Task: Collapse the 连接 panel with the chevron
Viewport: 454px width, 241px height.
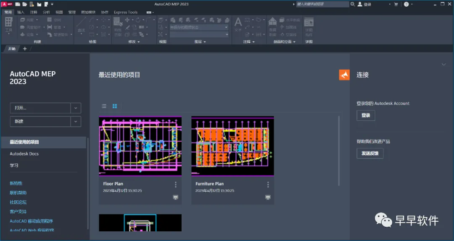Action: [443, 65]
